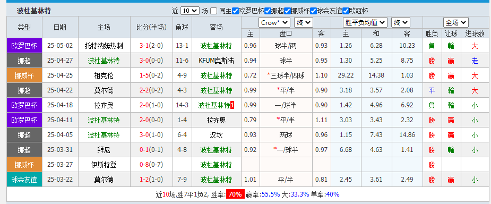Open the match count dropdown showing 10

(190, 11)
